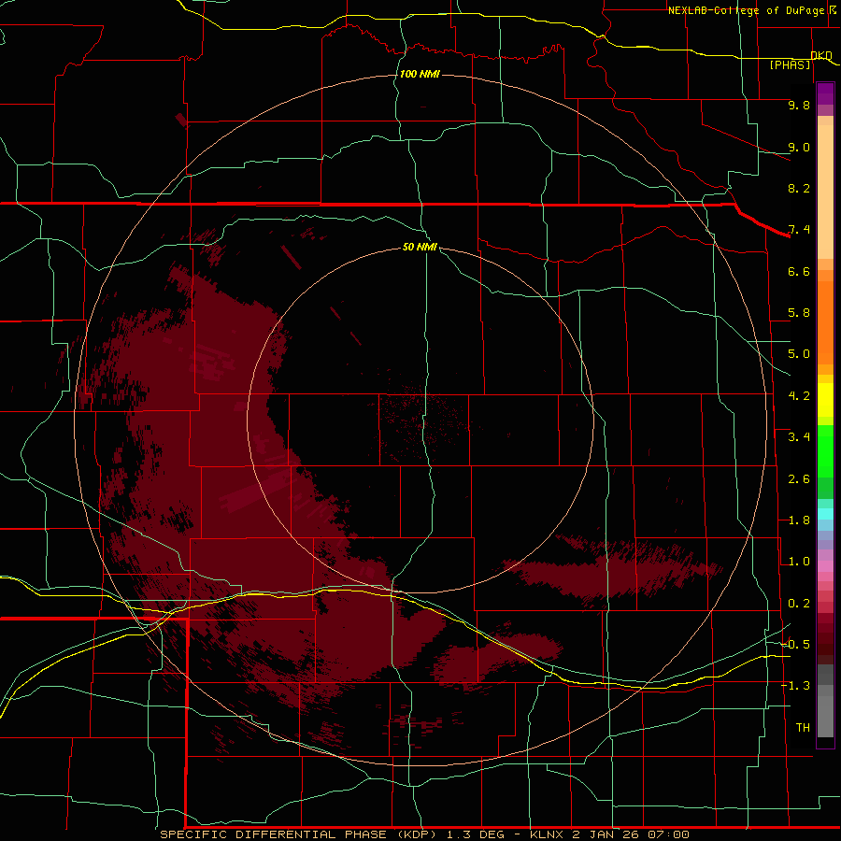Screen dimensions: 841x841
Task: Click the cyan segment of the color bar
Action: click(825, 514)
